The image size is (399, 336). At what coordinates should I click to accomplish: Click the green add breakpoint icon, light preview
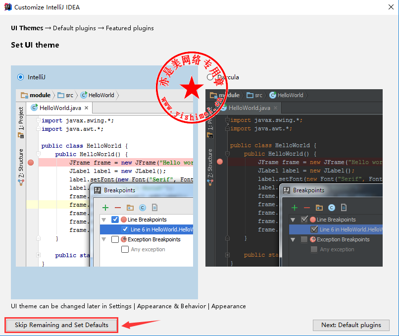[x=105, y=208]
